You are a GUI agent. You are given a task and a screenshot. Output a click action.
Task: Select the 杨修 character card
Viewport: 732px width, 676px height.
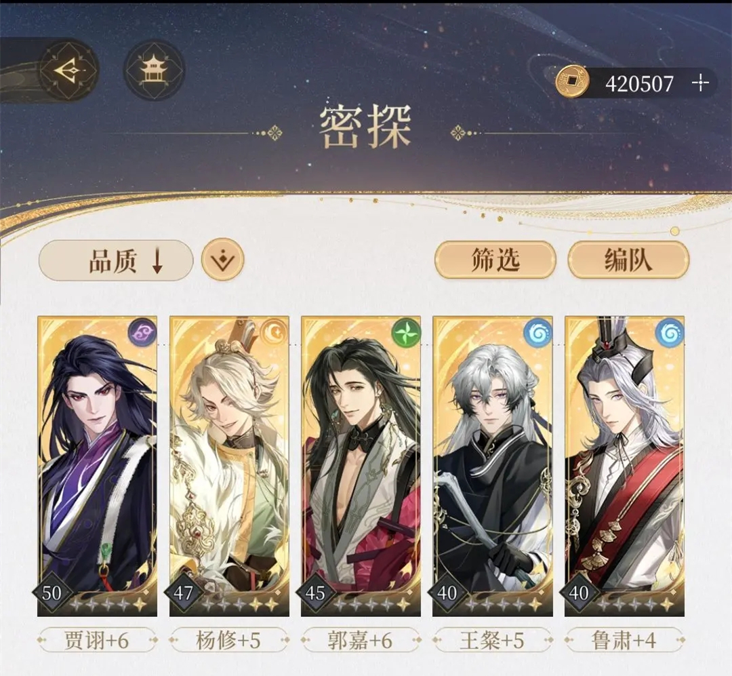click(229, 466)
